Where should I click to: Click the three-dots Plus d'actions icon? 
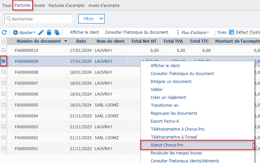point(178,32)
